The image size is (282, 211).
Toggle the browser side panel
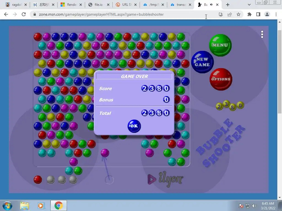point(258,14)
